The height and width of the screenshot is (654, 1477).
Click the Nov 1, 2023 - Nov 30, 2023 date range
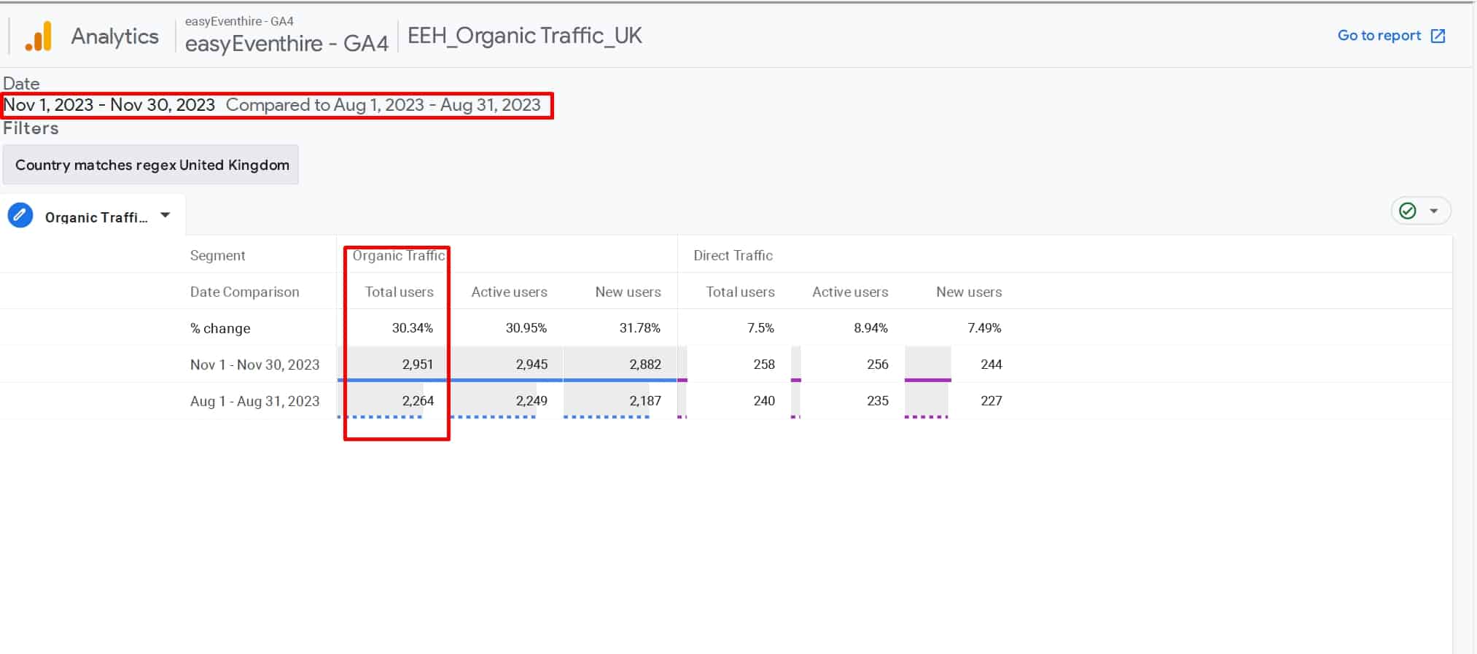coord(109,105)
